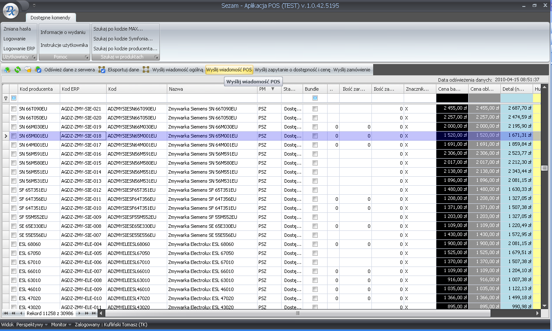The height and width of the screenshot is (331, 552).
Task: Click Szukaj po kodzie producenta...
Action: click(x=126, y=49)
